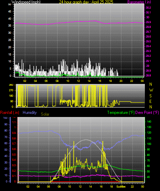The width and height of the screenshot is (160, 191).
Task: Click the N compass label at top
Action: click(151, 84)
